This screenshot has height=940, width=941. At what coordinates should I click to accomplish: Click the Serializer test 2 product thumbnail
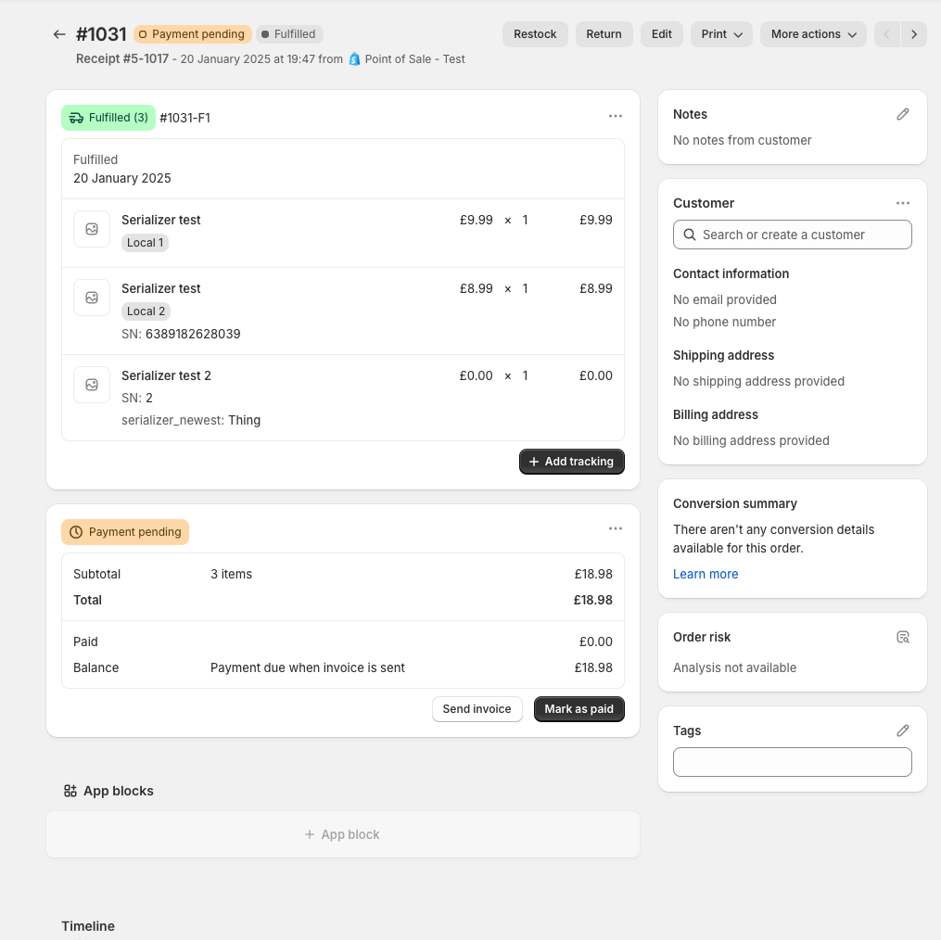[x=92, y=385]
